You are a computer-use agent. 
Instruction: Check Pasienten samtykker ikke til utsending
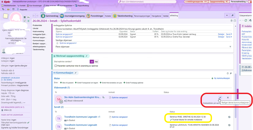(56, 66)
